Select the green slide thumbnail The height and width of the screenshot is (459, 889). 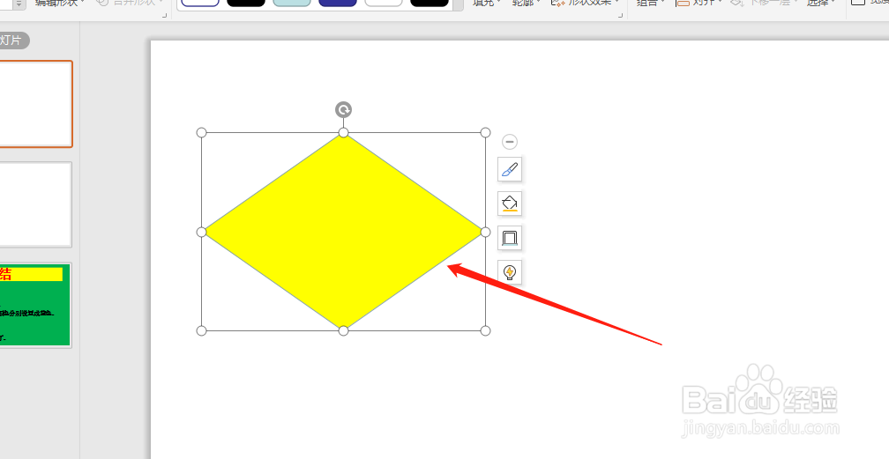click(x=35, y=305)
